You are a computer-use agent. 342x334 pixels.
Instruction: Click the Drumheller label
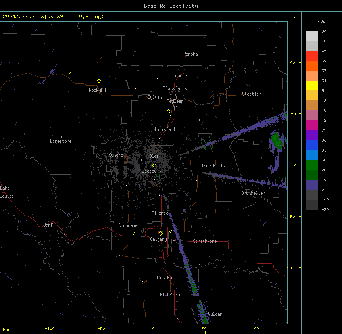[253, 193]
